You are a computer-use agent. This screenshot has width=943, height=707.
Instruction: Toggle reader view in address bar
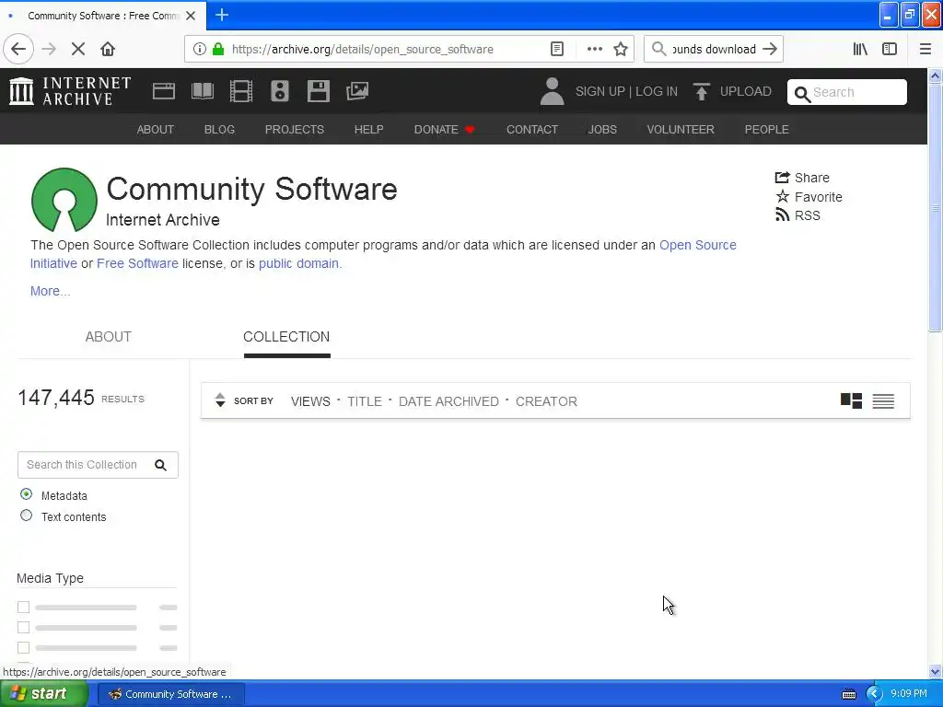pos(557,50)
